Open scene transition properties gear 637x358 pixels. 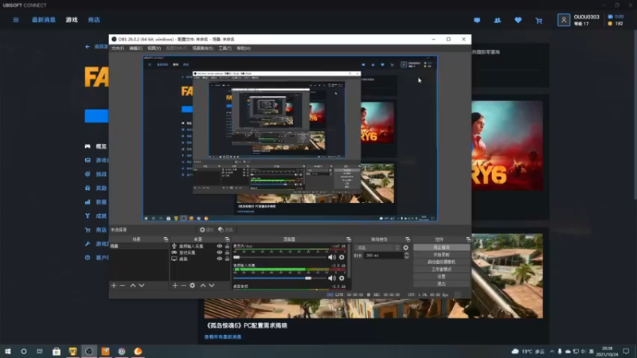[x=405, y=247]
